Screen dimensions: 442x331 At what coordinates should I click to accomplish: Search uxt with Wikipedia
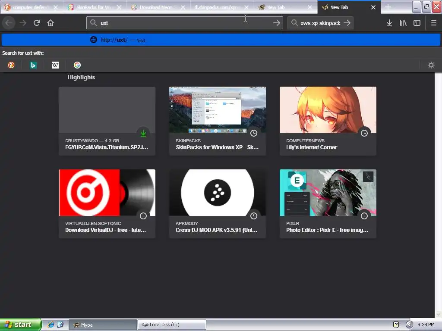click(x=55, y=66)
